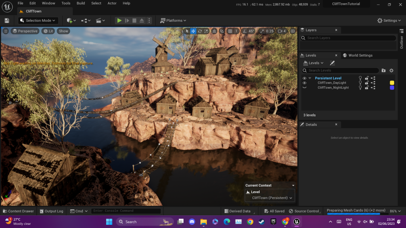
Task: Toggle the lock on CliffTown_DayLight level
Action: [x=367, y=83]
